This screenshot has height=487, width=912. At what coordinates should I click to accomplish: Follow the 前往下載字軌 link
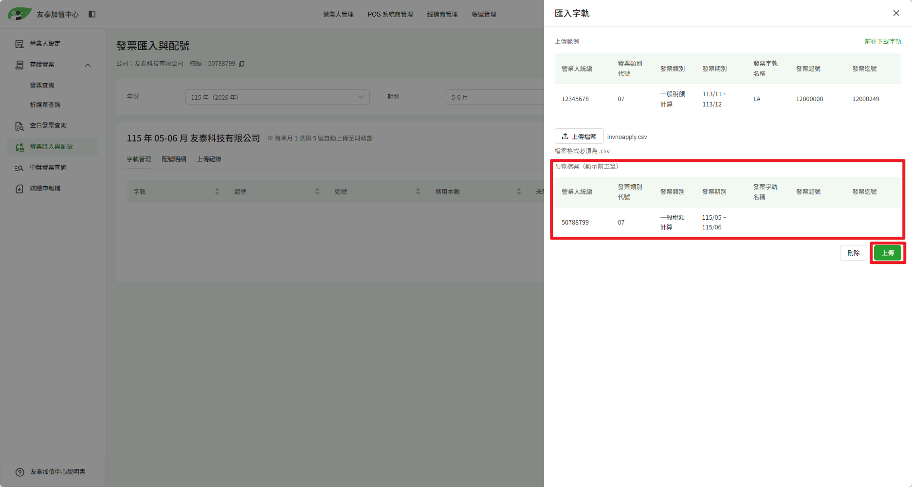click(x=883, y=42)
